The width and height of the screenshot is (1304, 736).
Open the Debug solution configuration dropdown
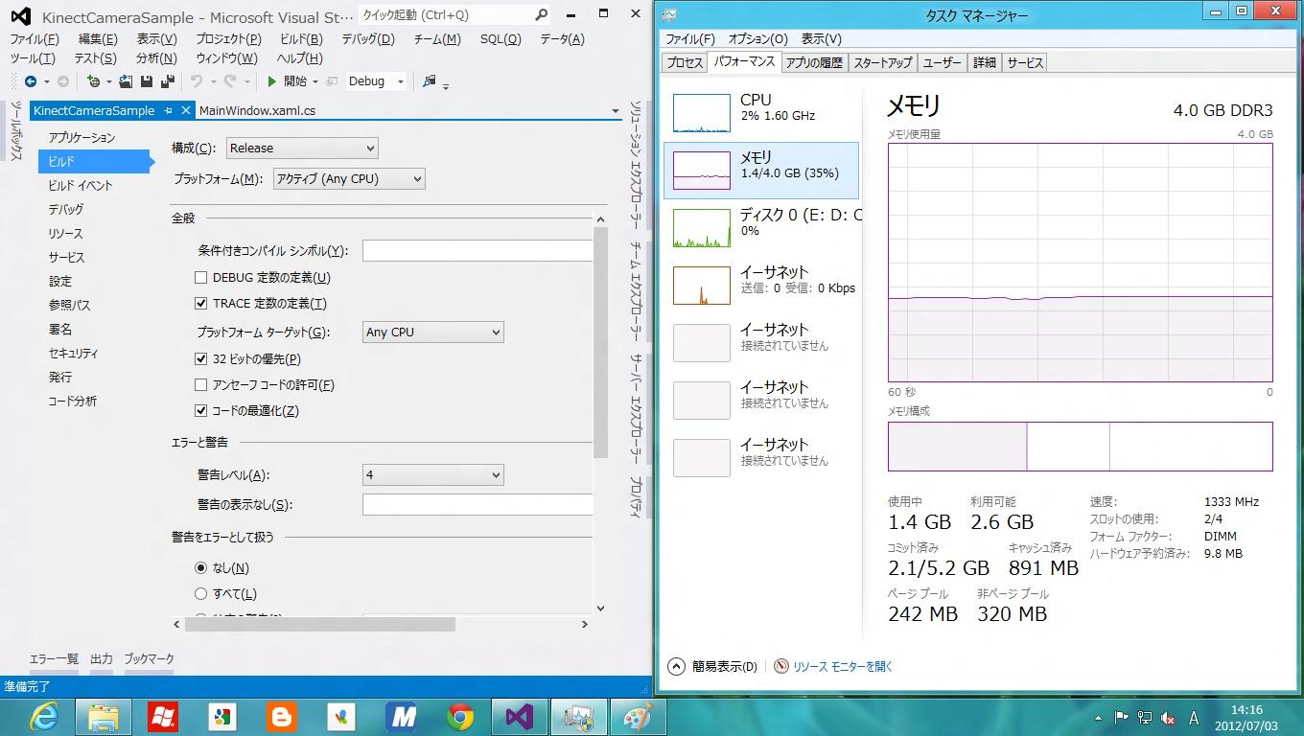[376, 81]
